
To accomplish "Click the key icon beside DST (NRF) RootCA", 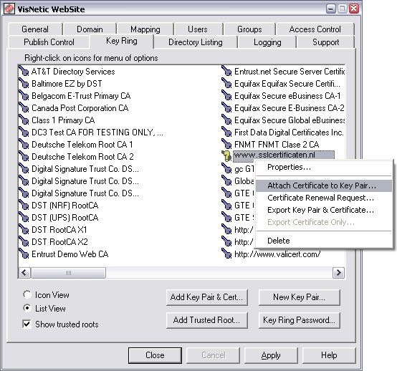I will pos(24,206).
